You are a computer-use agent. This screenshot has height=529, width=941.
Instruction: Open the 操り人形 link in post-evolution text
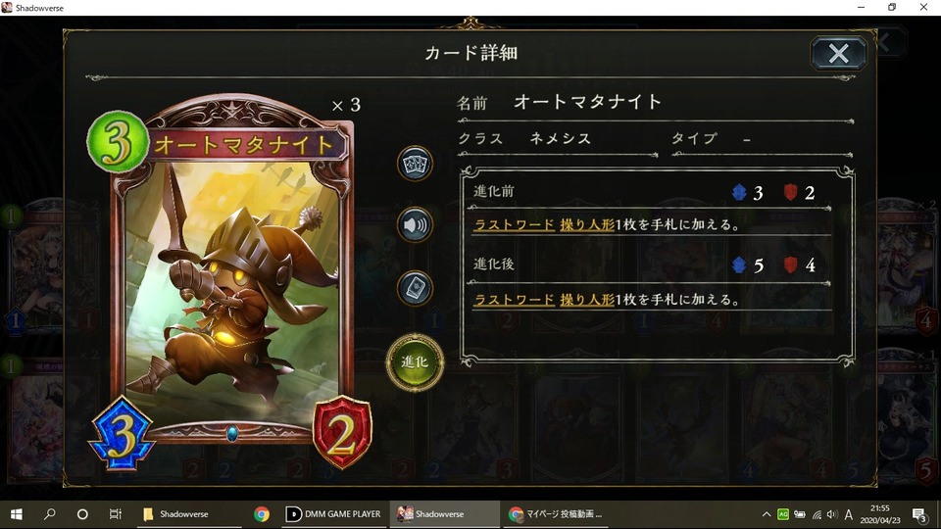pos(587,300)
